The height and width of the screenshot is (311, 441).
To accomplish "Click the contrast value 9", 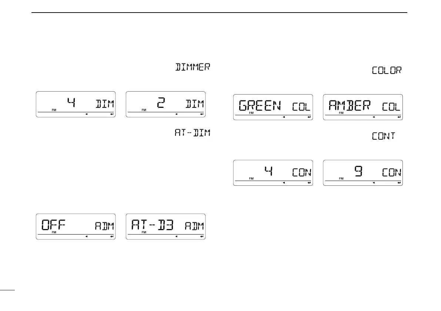I will tap(358, 171).
